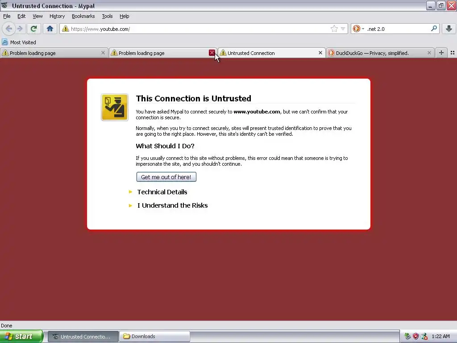Select the Untrusted Connection tab
Viewport: 457px width, 343px height.
point(272,53)
